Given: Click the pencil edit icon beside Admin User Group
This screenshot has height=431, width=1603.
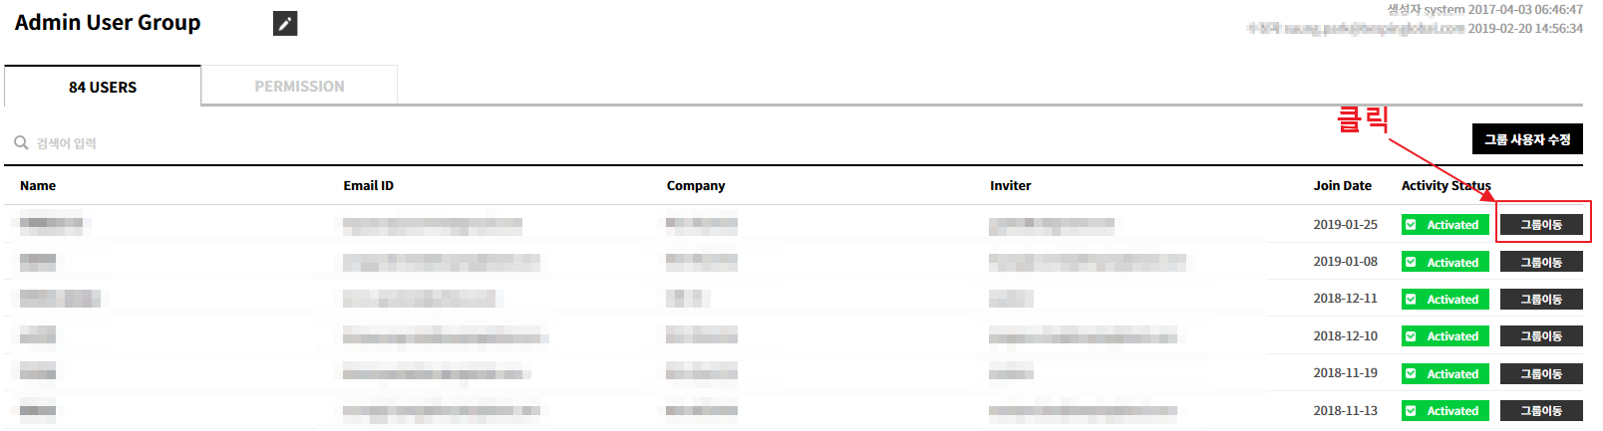Looking at the screenshot, I should click(285, 24).
